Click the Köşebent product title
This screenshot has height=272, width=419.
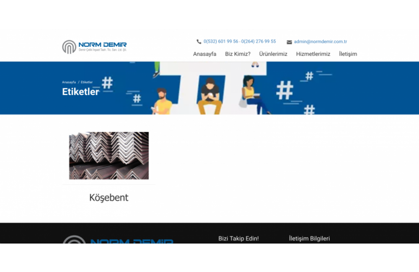tap(109, 198)
